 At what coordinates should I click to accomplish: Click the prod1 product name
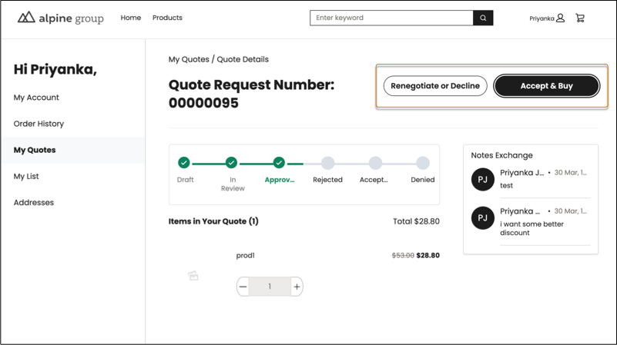[x=245, y=256]
